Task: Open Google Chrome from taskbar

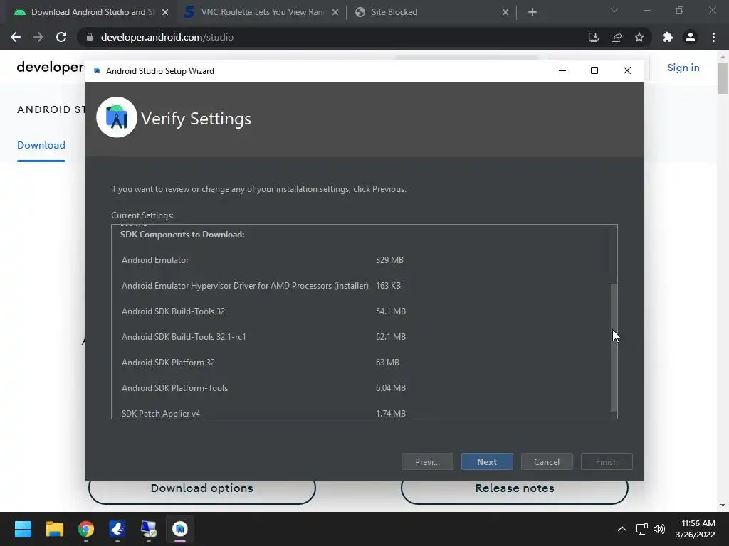Action: [86, 529]
